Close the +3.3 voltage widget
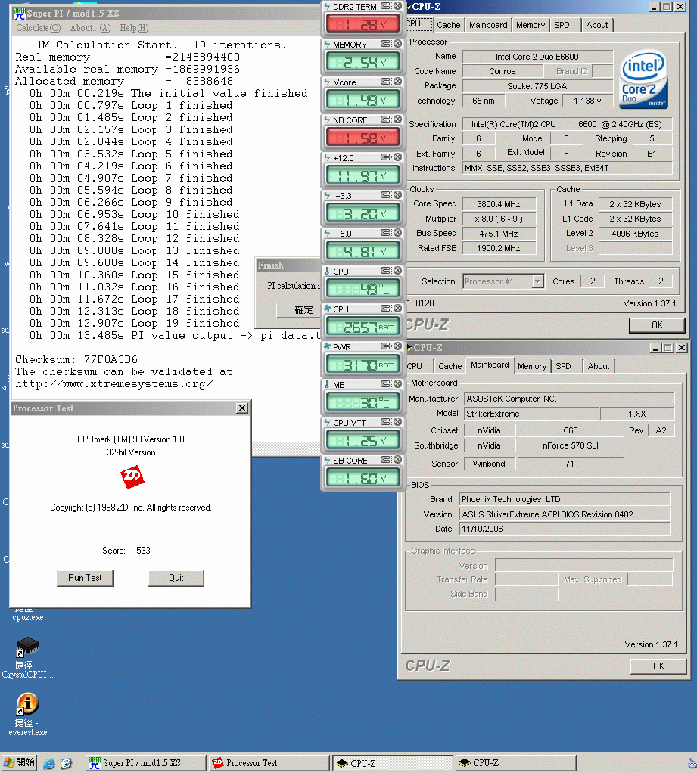This screenshot has height=773, width=697. tap(397, 195)
